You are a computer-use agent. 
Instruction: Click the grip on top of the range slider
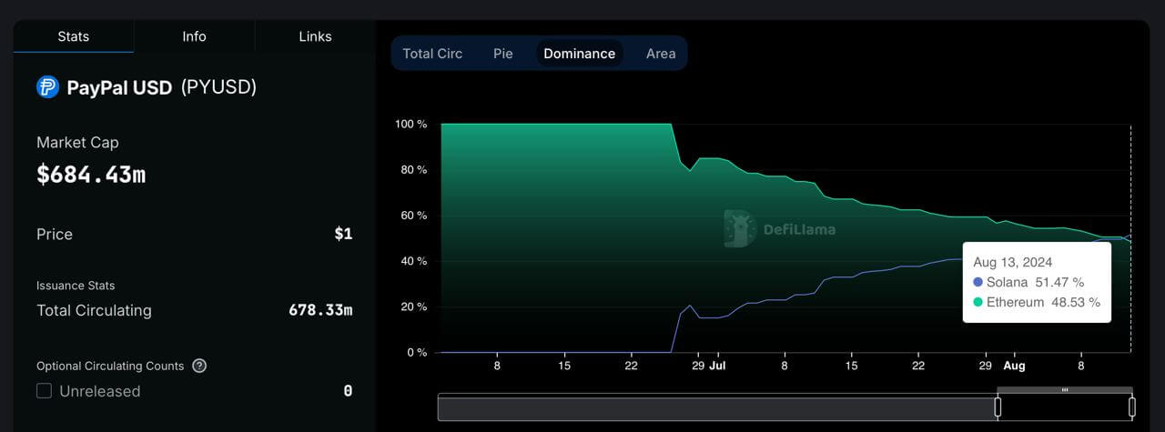point(1065,390)
